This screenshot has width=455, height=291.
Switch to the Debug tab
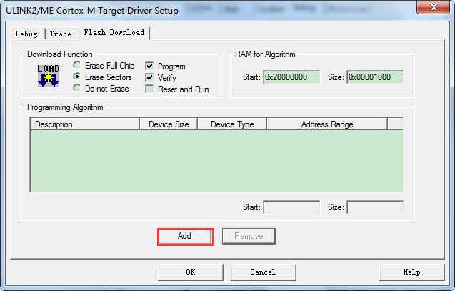(26, 34)
